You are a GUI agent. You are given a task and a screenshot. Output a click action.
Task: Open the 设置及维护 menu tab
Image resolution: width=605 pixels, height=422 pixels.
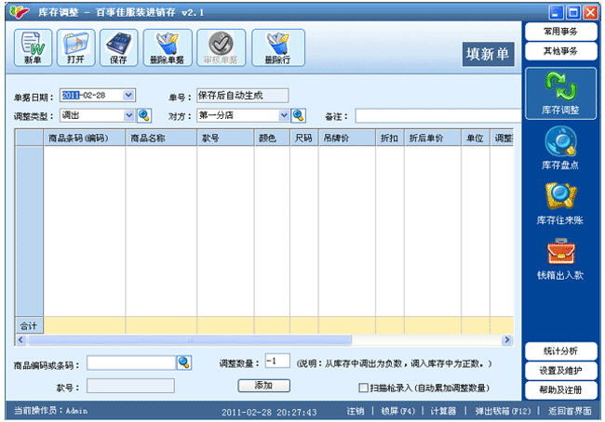pos(560,371)
